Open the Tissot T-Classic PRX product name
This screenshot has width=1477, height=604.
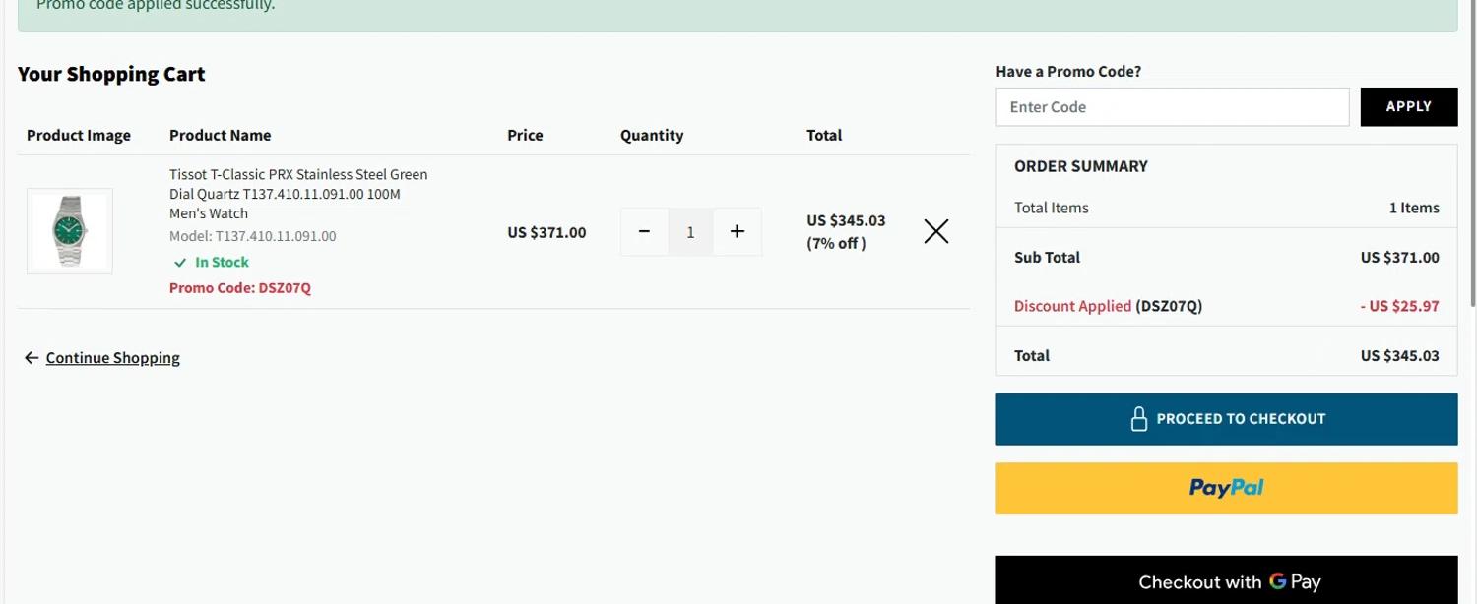298,194
